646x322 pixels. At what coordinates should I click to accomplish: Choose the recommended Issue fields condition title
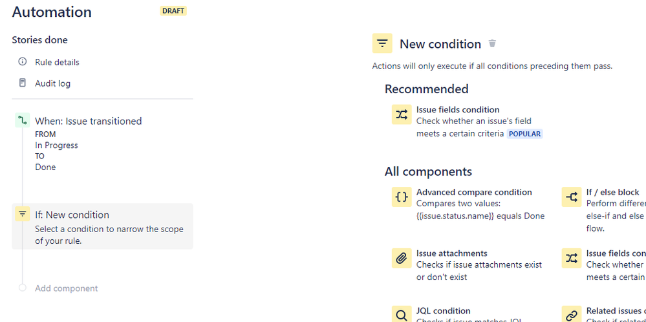(458, 110)
